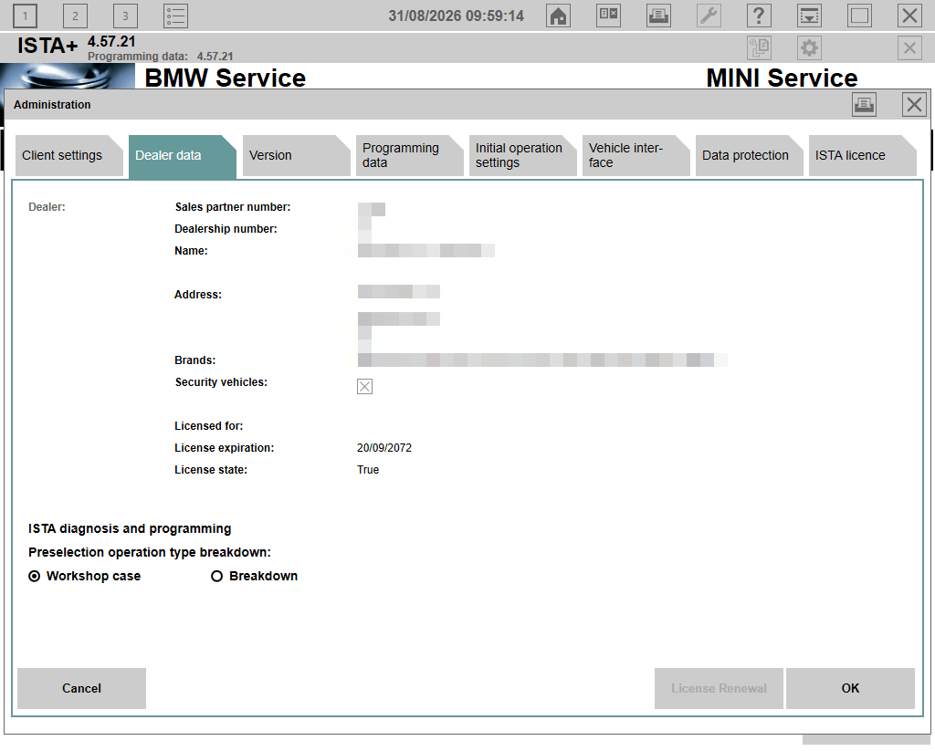Click the License state value True
Viewport: 935px width, 751px height.
click(368, 470)
